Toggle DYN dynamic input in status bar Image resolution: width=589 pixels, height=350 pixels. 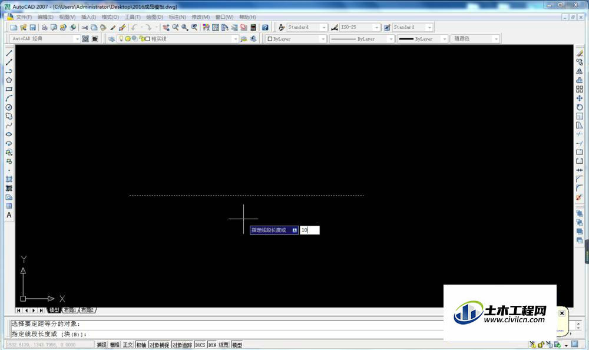pyautogui.click(x=212, y=345)
